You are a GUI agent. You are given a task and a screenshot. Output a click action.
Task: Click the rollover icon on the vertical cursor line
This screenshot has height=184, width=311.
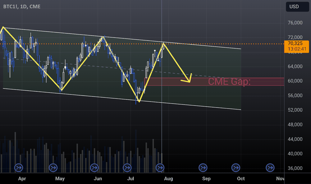tap(160, 168)
